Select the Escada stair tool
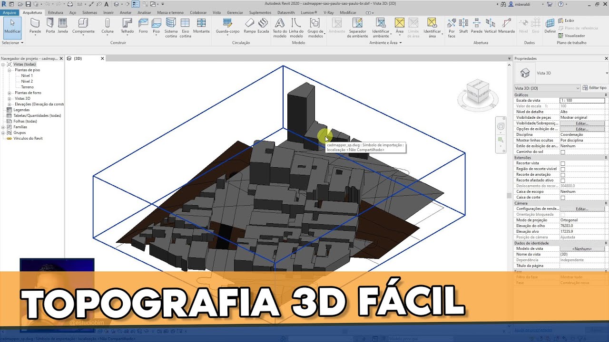The image size is (609, 342). coord(263,27)
